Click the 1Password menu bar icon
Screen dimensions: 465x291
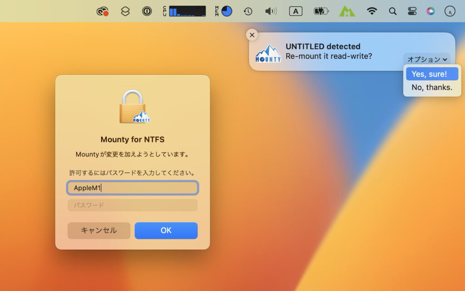pyautogui.click(x=147, y=11)
